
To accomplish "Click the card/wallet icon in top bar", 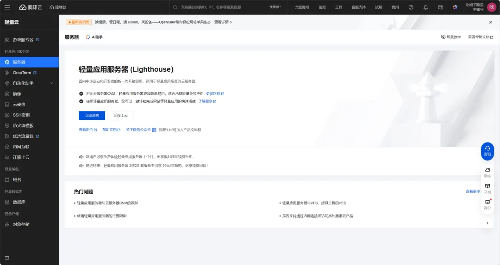I will (440, 7).
